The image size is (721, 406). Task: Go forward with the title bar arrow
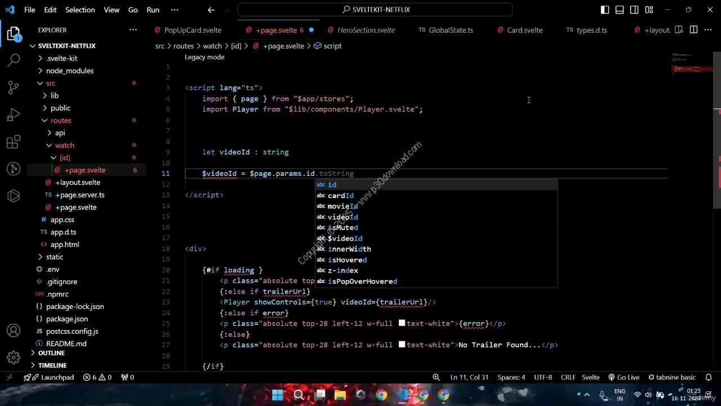coord(226,10)
